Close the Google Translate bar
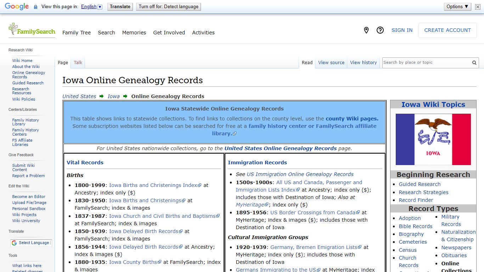The image size is (484, 272). (478, 7)
